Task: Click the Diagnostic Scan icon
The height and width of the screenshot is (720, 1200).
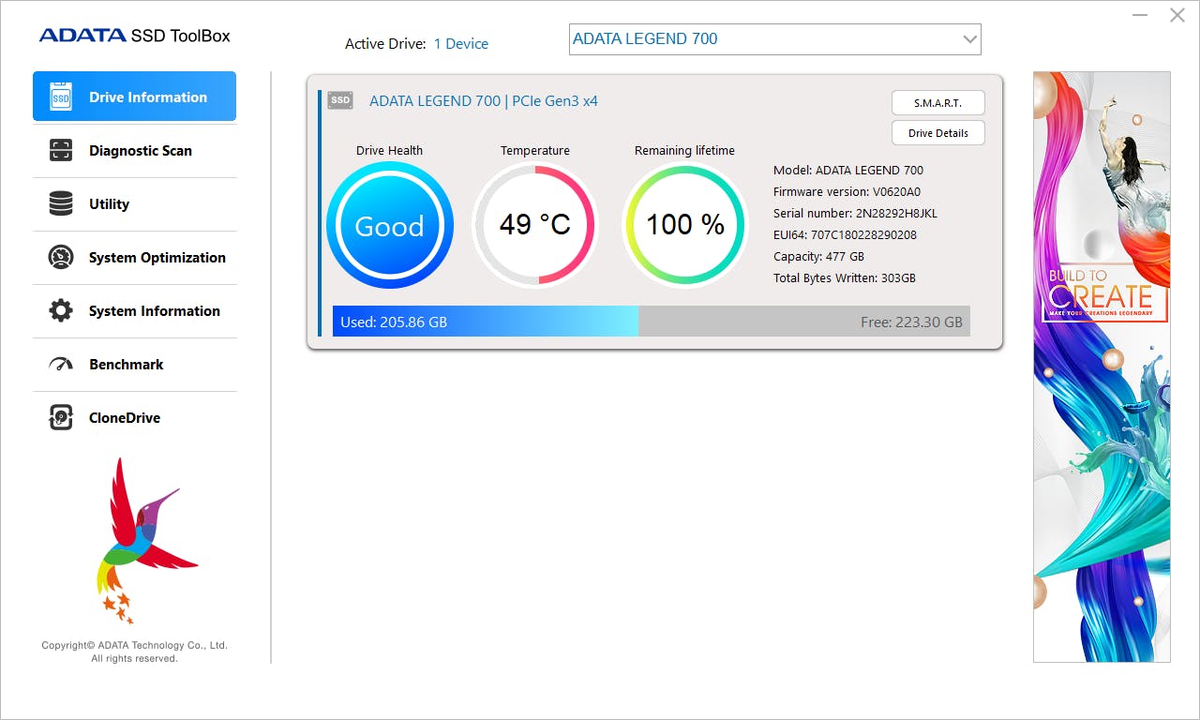Action: point(61,150)
